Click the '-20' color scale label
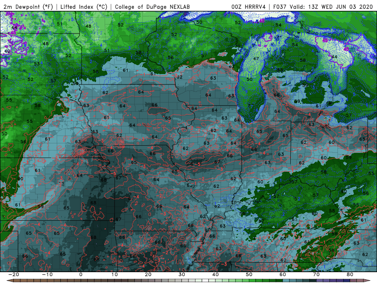 pos(14,275)
